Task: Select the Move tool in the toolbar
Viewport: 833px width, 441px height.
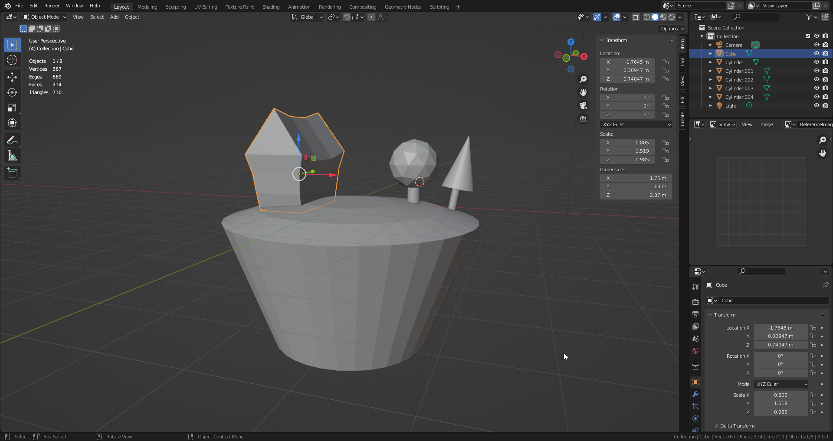Action: pyautogui.click(x=12, y=77)
